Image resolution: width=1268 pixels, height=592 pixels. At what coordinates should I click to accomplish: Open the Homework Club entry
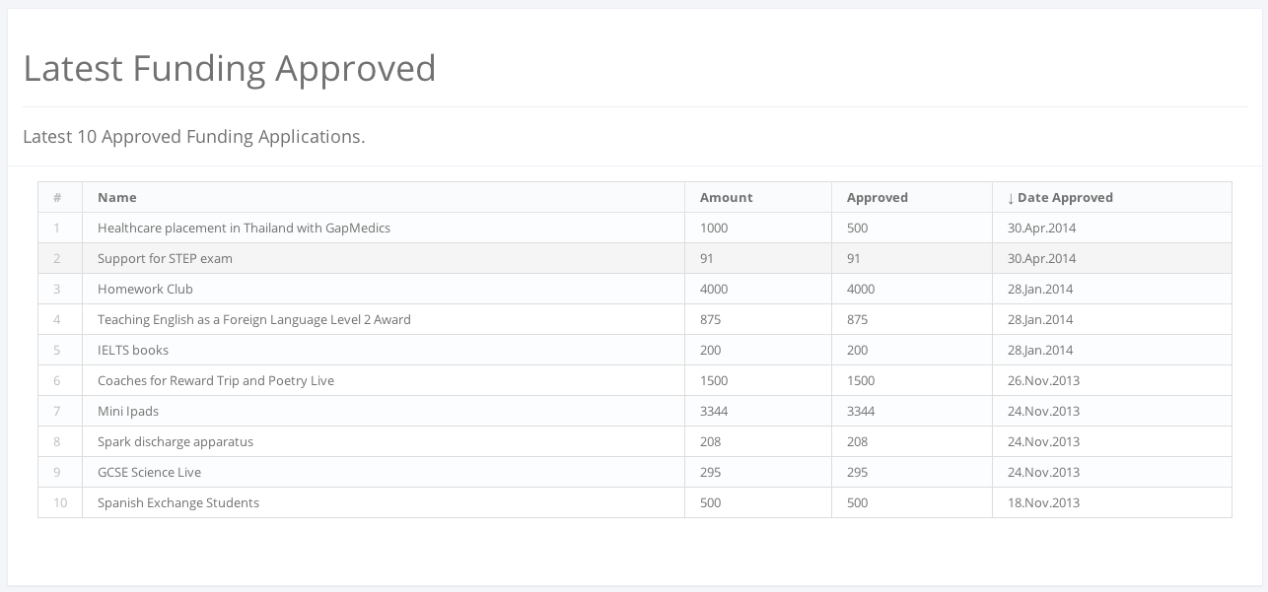coord(145,289)
